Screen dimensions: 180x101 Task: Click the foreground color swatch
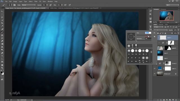click(1, 72)
